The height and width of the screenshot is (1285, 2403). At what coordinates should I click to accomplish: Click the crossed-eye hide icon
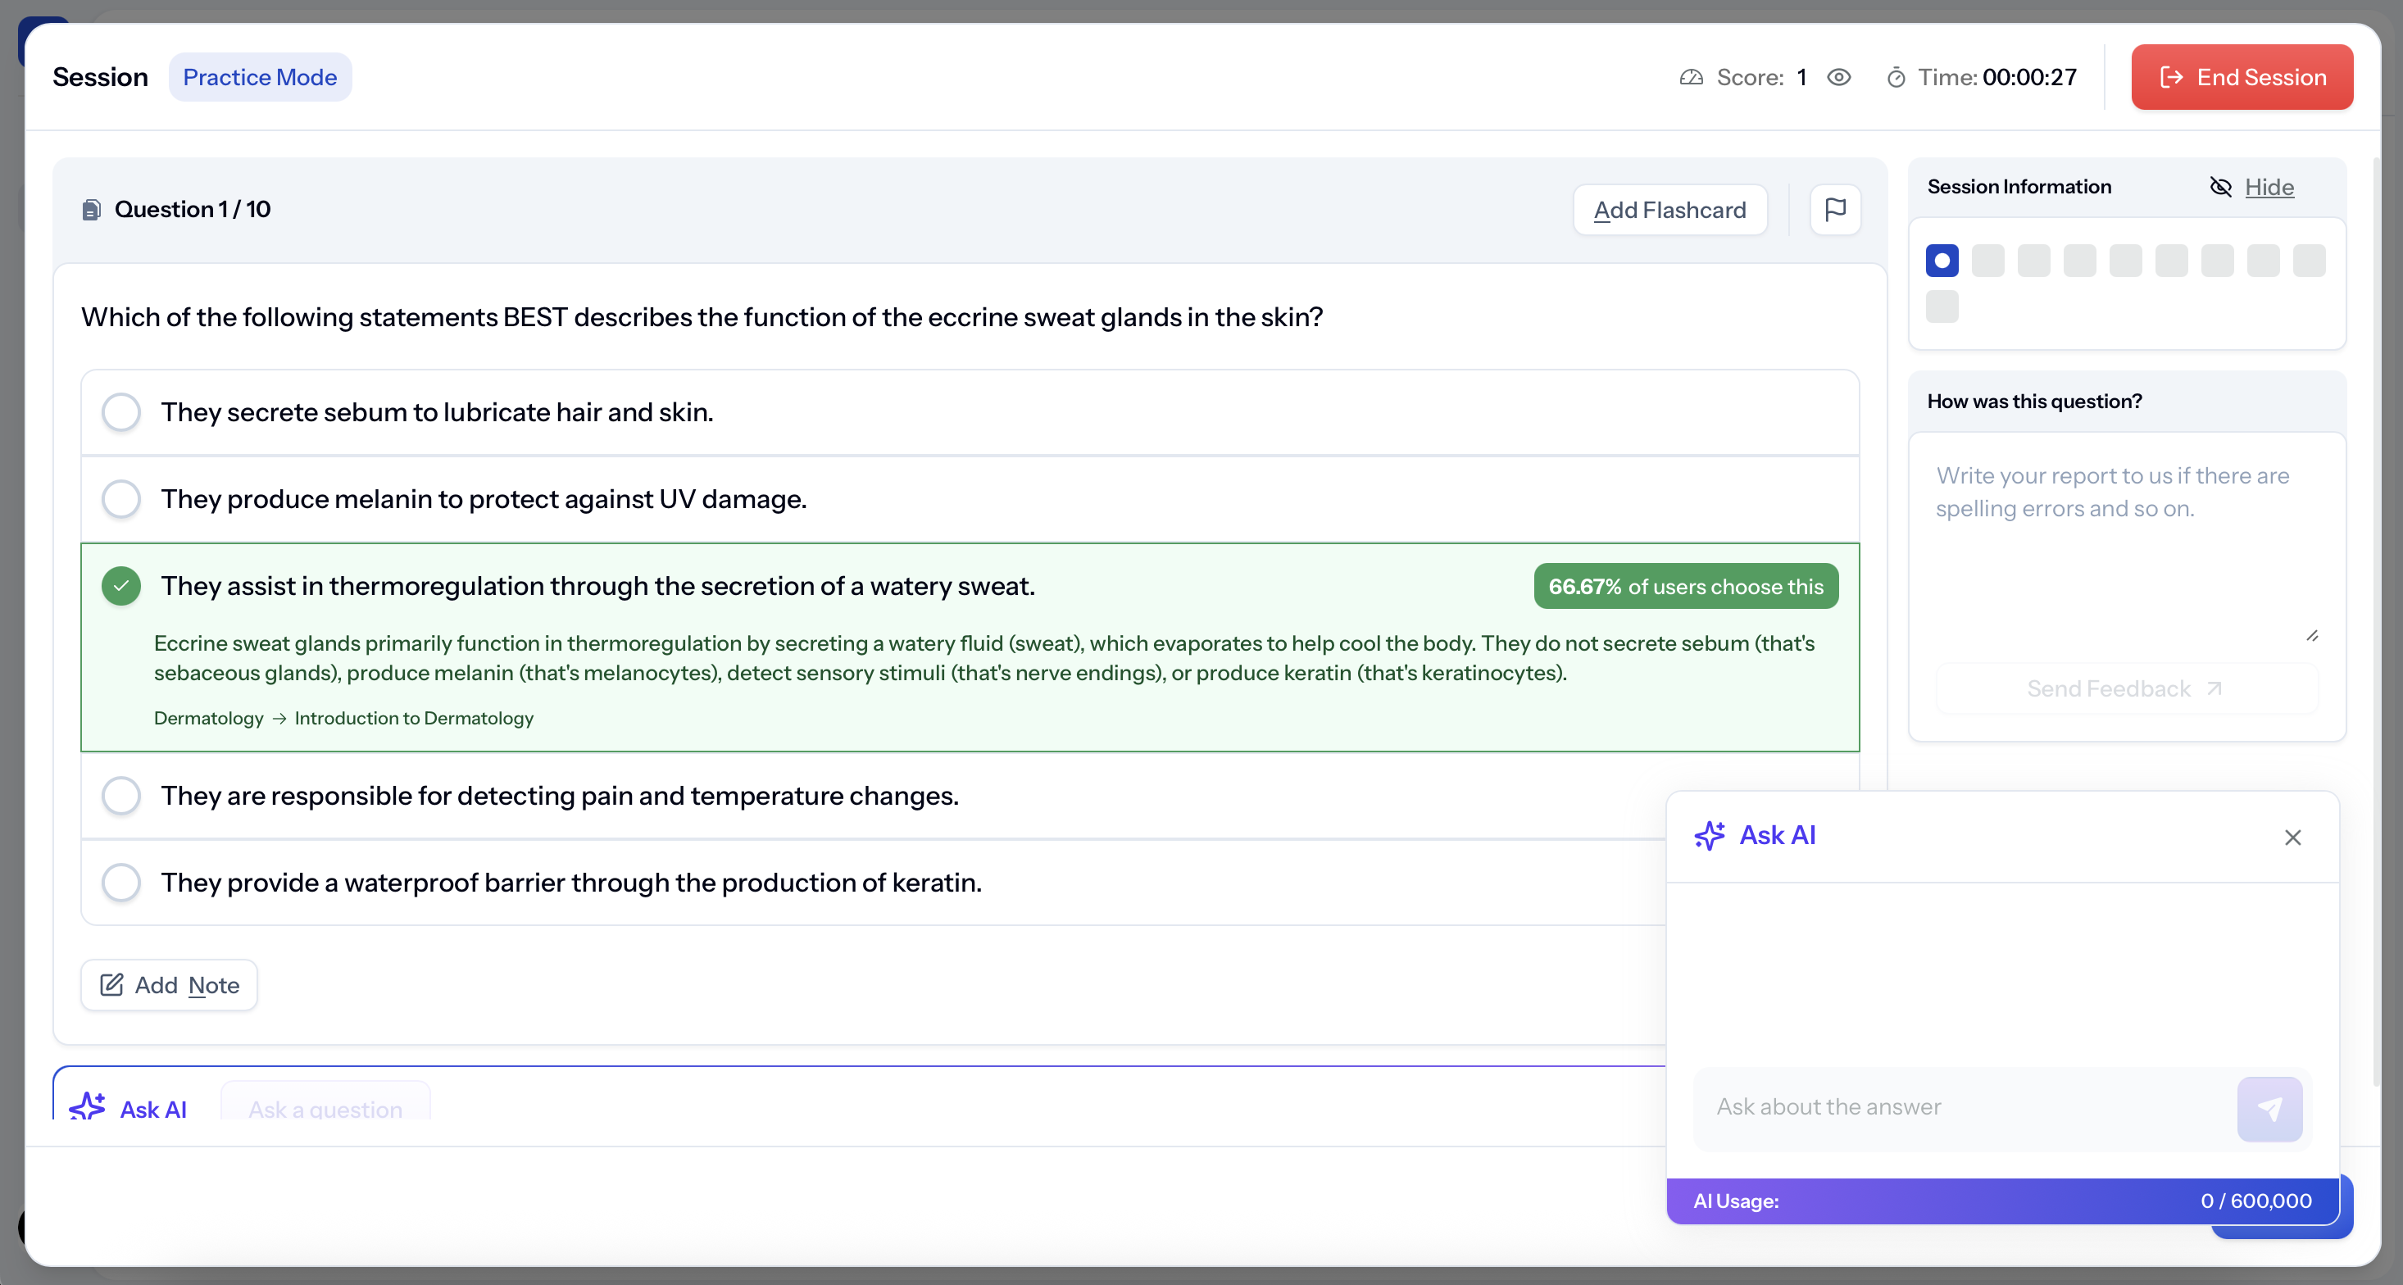[2220, 188]
